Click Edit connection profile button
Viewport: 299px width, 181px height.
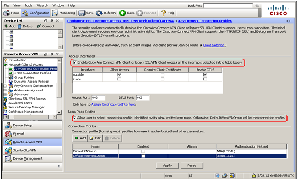pyautogui.click(x=95, y=138)
